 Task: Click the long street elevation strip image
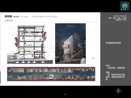[51, 74]
